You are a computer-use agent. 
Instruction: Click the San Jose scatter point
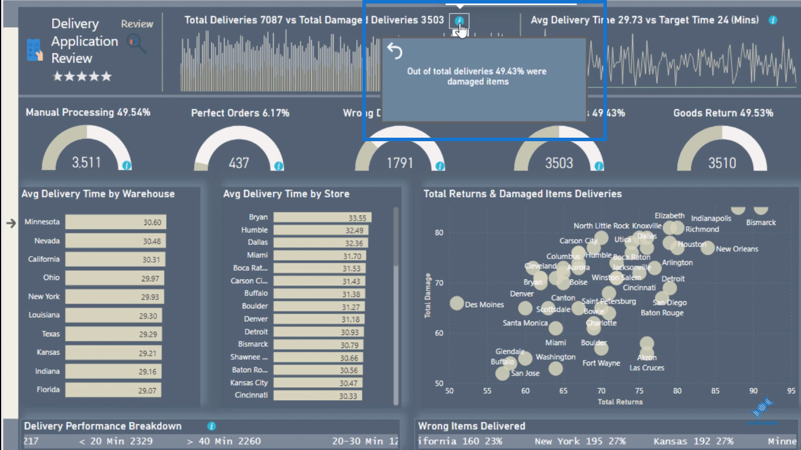tap(503, 373)
